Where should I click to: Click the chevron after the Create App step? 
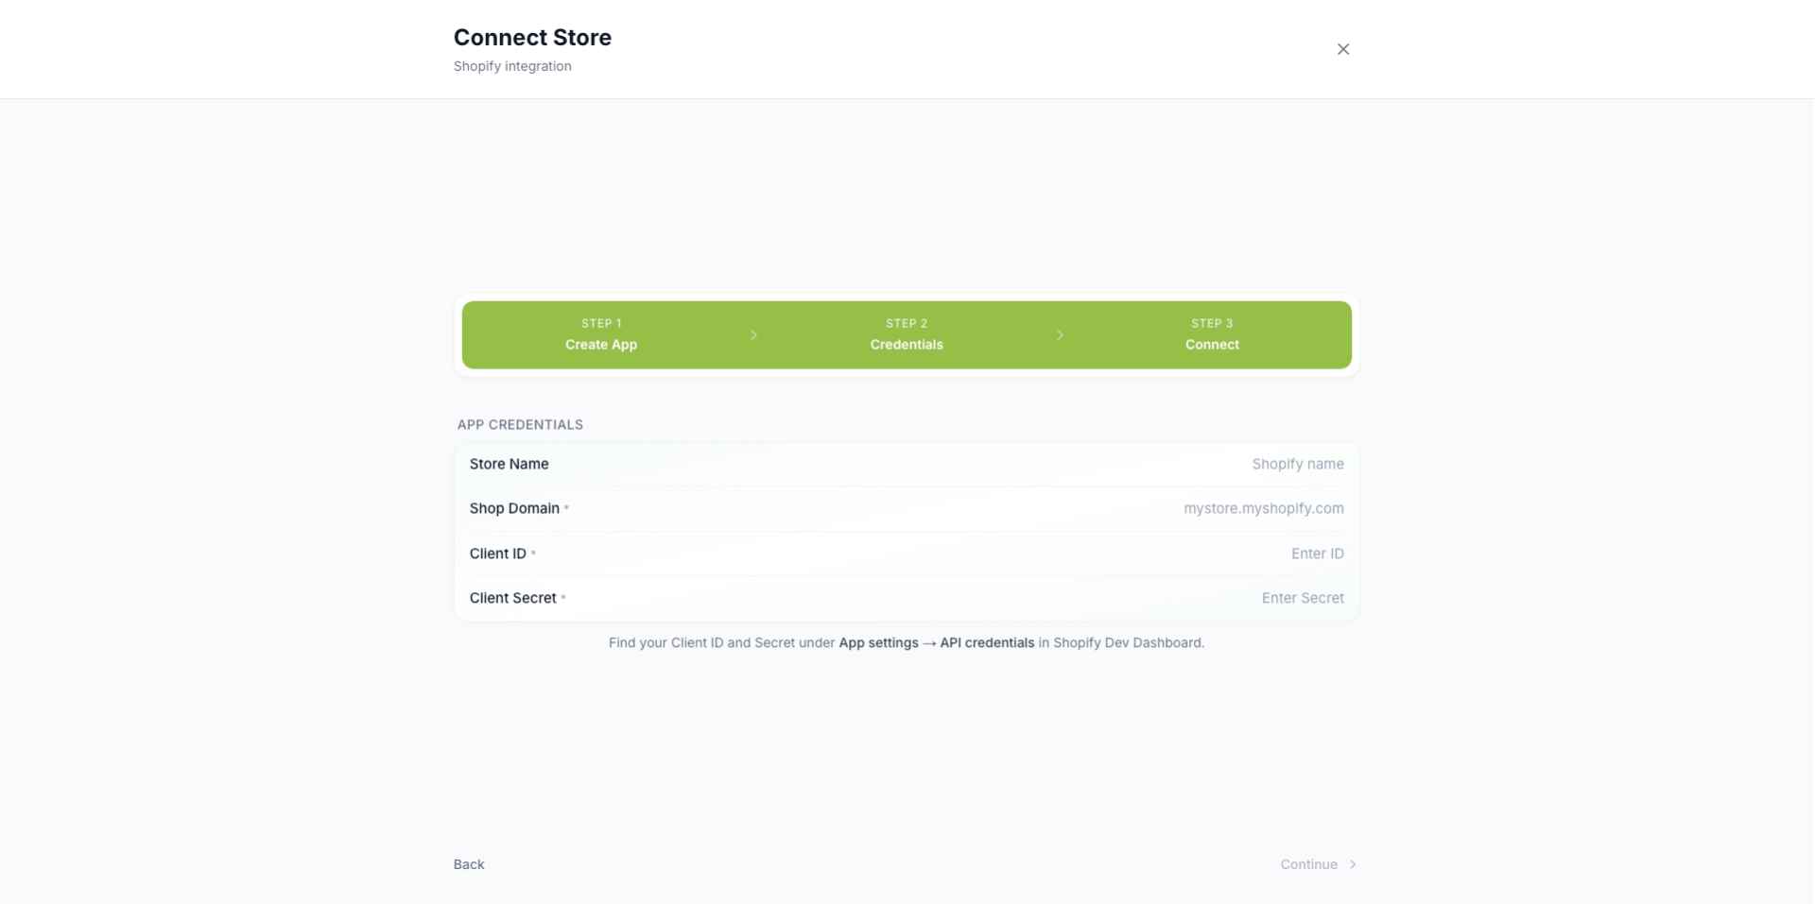[753, 334]
